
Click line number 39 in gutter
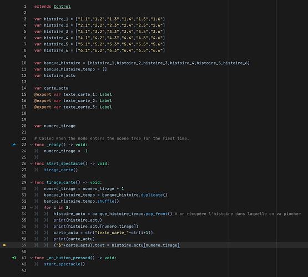click(x=24, y=245)
